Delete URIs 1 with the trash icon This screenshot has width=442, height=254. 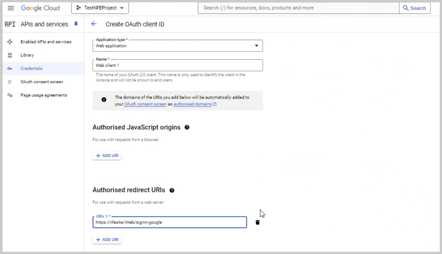pyautogui.click(x=257, y=222)
